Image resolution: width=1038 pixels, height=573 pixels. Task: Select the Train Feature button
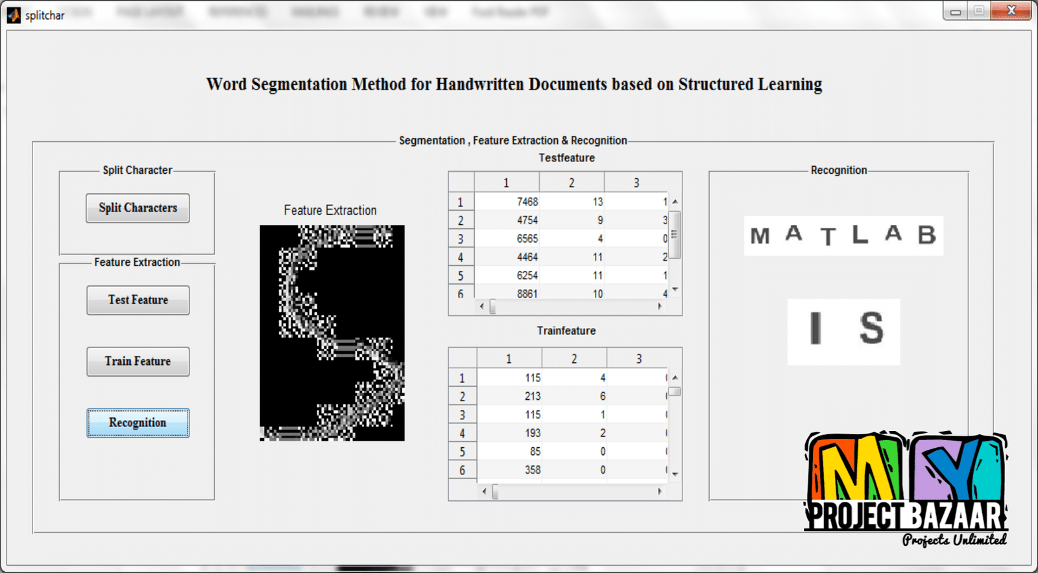[x=138, y=362]
